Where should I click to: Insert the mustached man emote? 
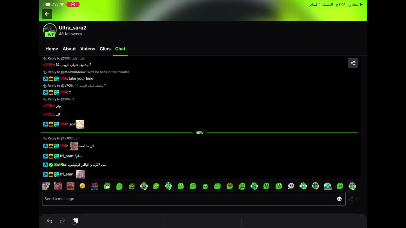[x=70, y=186]
